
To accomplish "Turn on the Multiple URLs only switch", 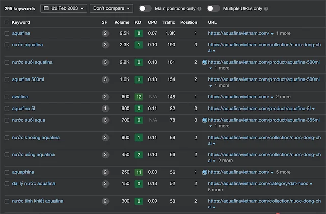I will click(x=213, y=8).
